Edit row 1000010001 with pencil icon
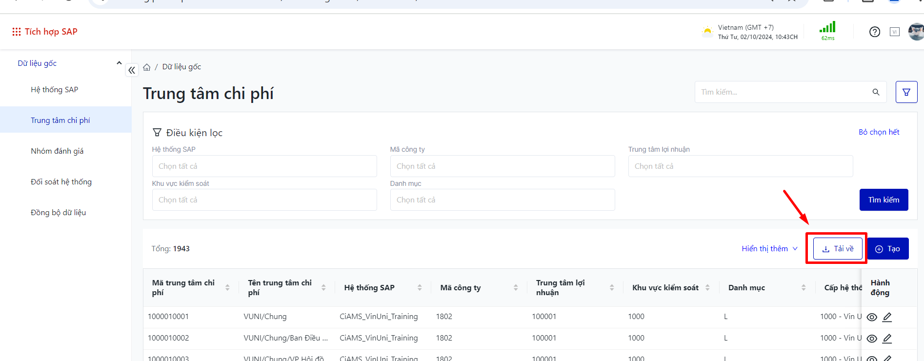The height and width of the screenshot is (361, 924). [887, 317]
